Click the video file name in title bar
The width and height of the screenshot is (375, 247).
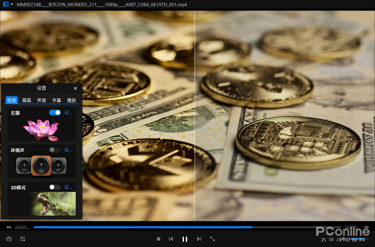click(x=102, y=4)
